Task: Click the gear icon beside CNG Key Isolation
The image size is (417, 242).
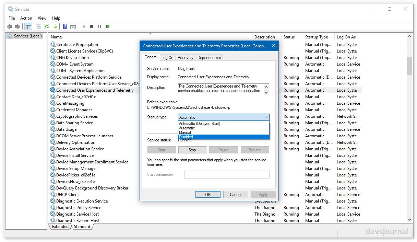Action: tap(52, 58)
